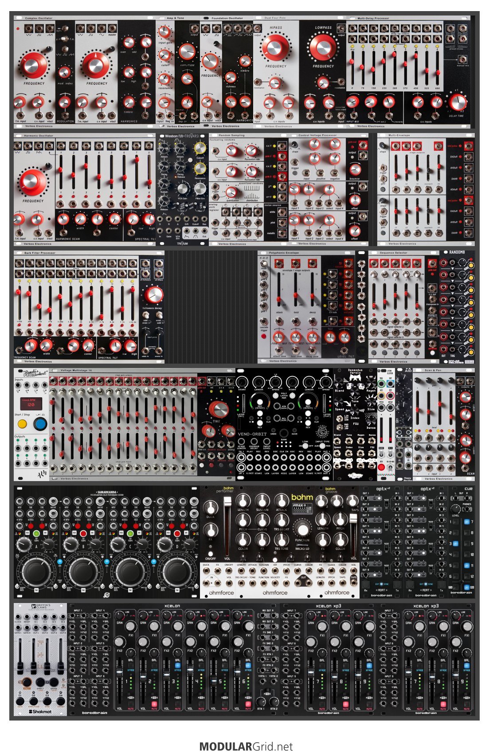
Task: Click the ATTACK knob on bohm module
Action: (x=282, y=501)
